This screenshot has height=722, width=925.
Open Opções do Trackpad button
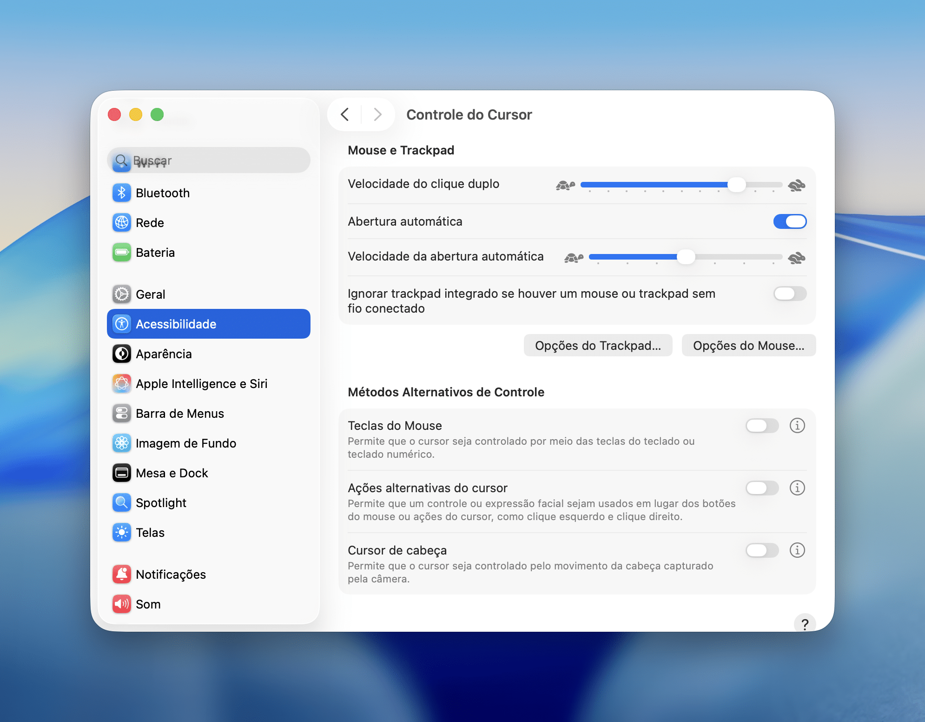coord(598,346)
